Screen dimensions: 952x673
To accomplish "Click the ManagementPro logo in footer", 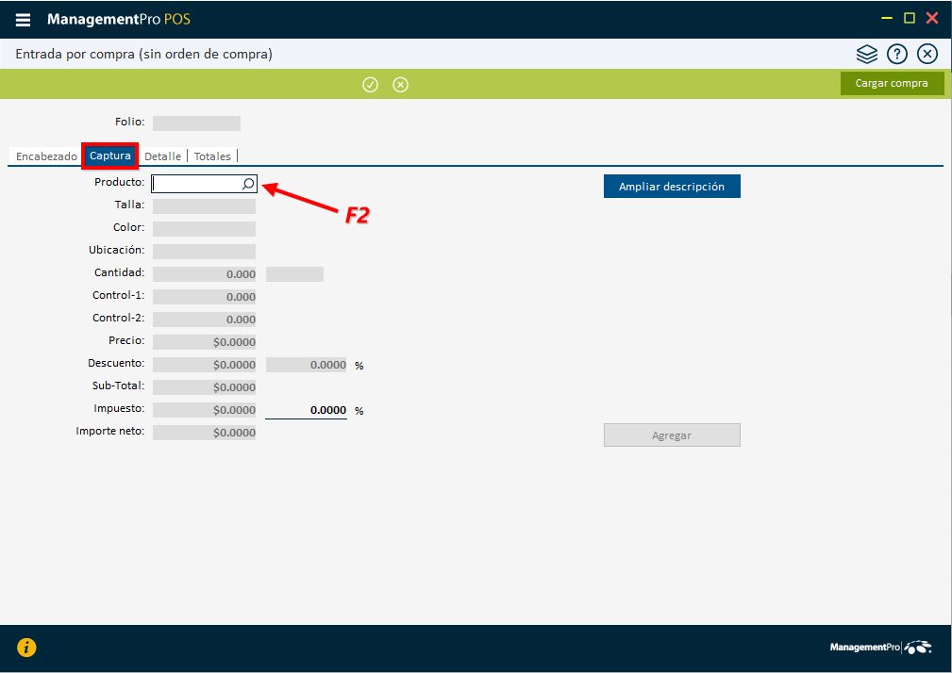I will point(880,648).
